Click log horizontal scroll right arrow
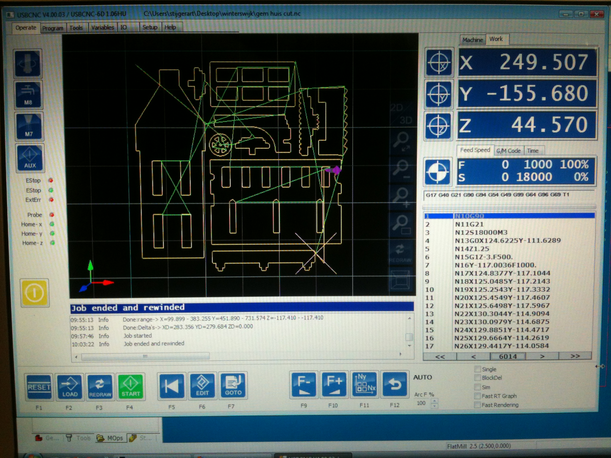Screen dimensions: 611x458 [400, 354]
